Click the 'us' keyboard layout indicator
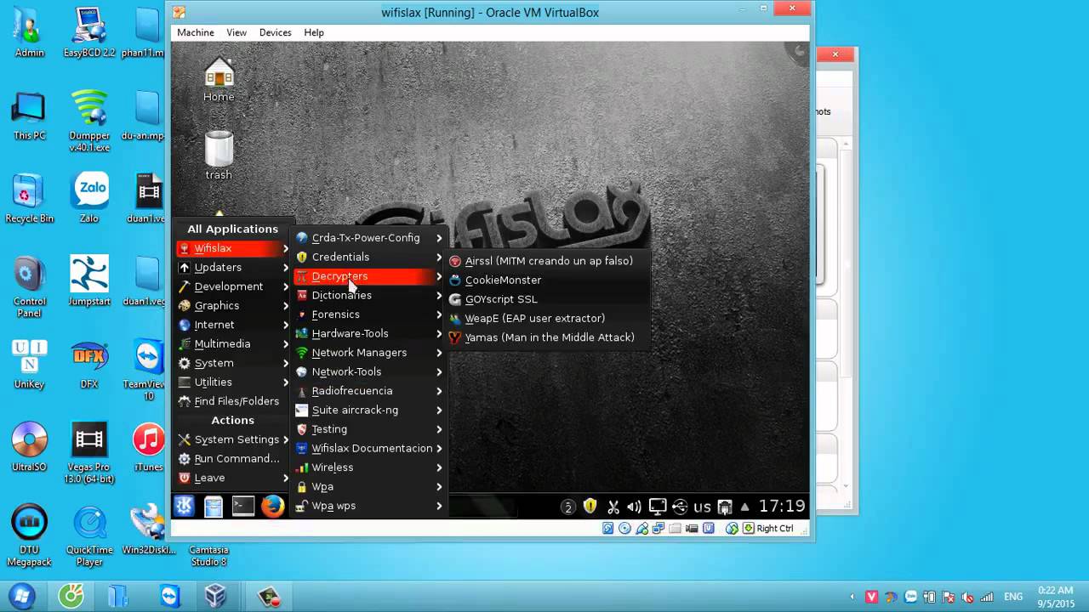This screenshot has width=1089, height=612. coord(702,507)
